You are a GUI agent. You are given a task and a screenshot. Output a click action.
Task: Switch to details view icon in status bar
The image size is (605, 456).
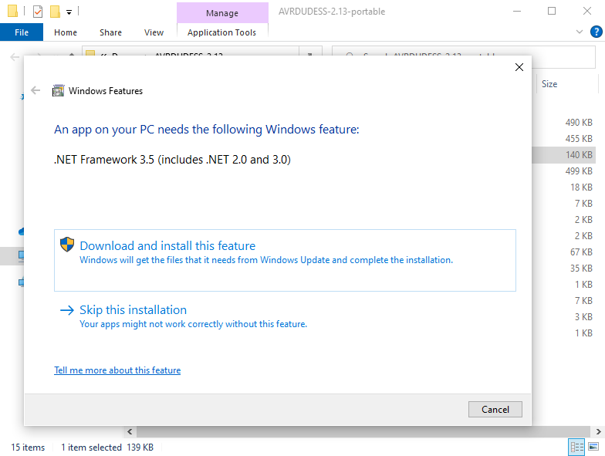coord(577,448)
